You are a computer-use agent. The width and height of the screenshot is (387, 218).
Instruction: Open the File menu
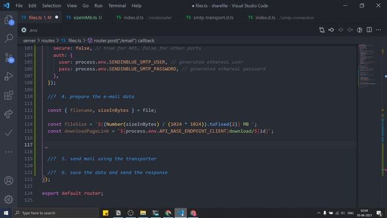(x=19, y=5)
